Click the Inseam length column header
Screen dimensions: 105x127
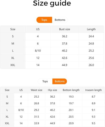94,90
